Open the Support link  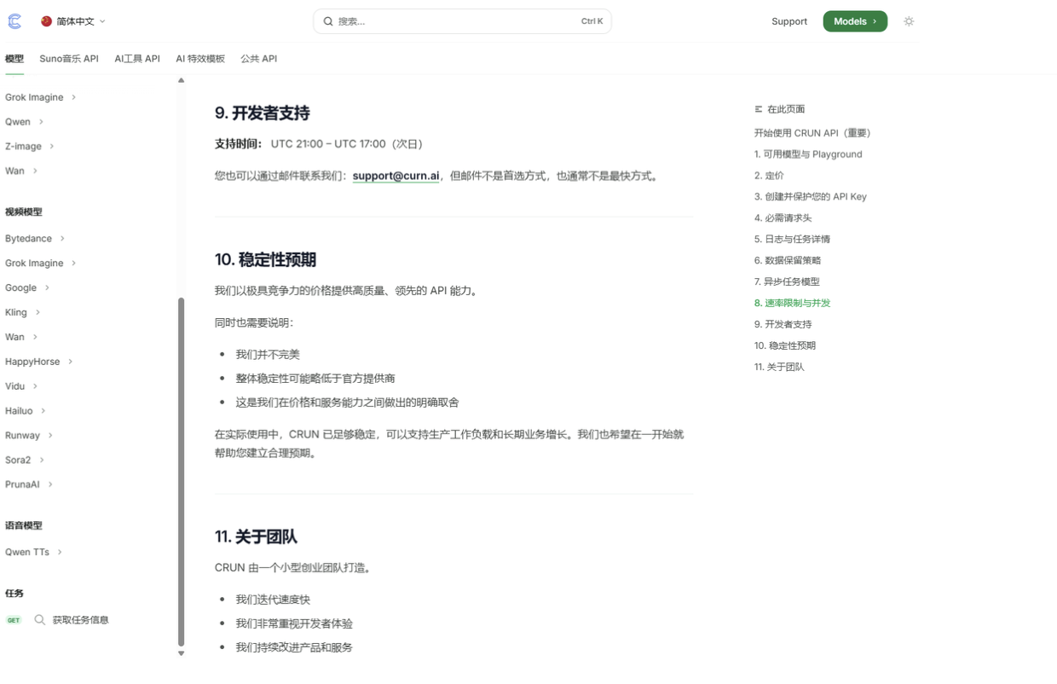(x=789, y=21)
